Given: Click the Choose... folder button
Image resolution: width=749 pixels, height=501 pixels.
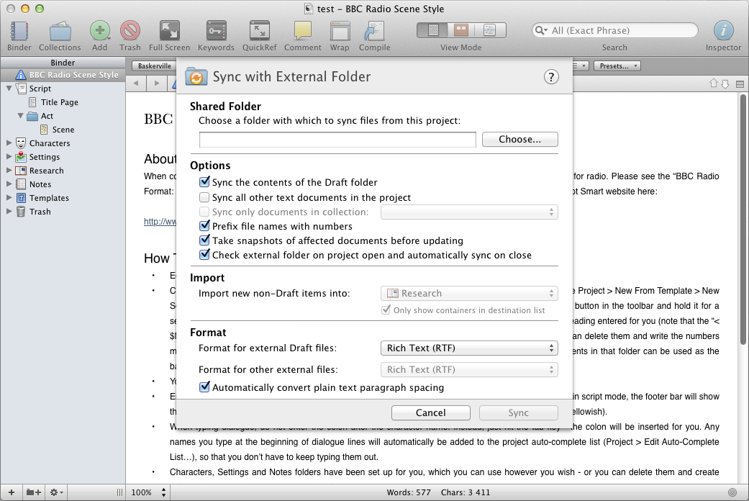Looking at the screenshot, I should [519, 140].
